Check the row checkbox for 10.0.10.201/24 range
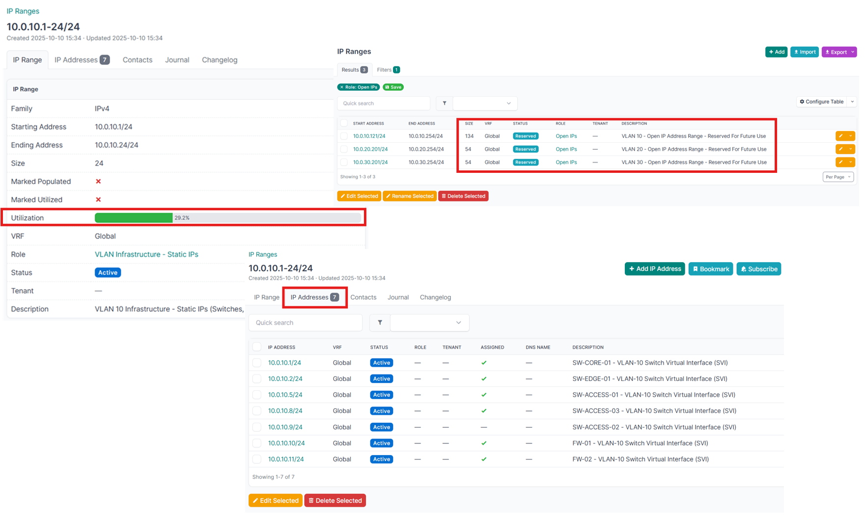 (343, 149)
